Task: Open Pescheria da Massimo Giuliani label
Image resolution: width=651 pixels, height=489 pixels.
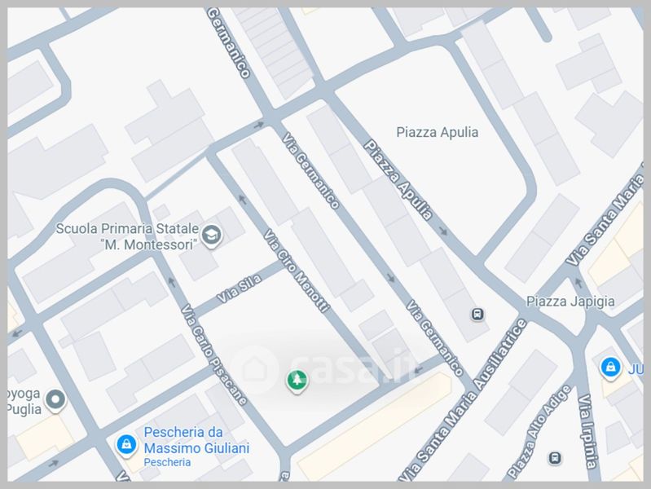Action: pos(196,440)
